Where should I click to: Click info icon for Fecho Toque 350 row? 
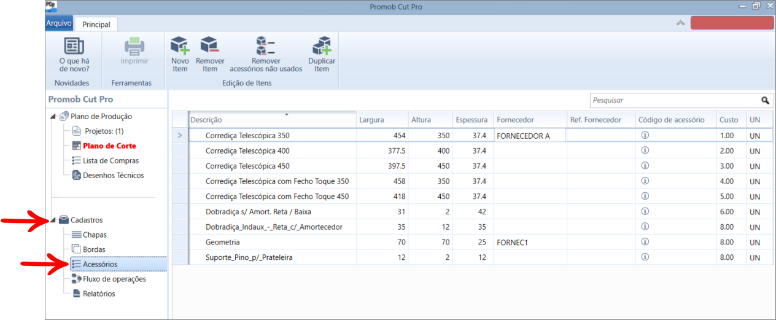click(x=645, y=181)
